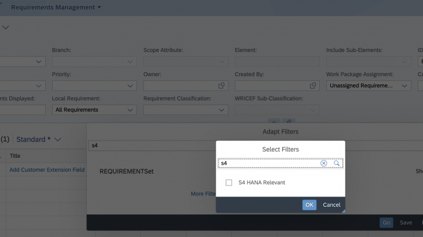The image size is (423, 237).
Task: Click Go in Adapt Filters footer
Action: [386, 223]
